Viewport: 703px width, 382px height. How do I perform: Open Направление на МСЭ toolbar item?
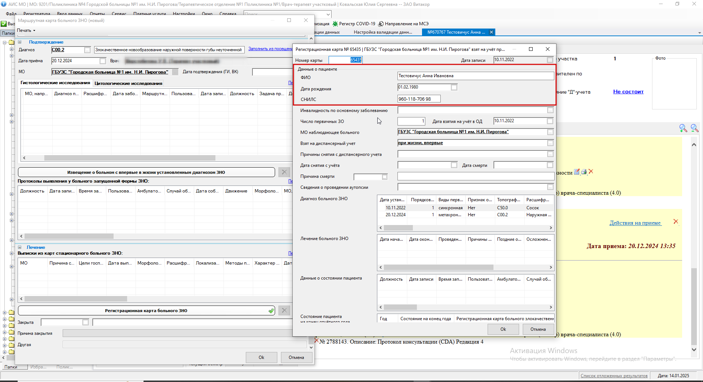pyautogui.click(x=403, y=24)
